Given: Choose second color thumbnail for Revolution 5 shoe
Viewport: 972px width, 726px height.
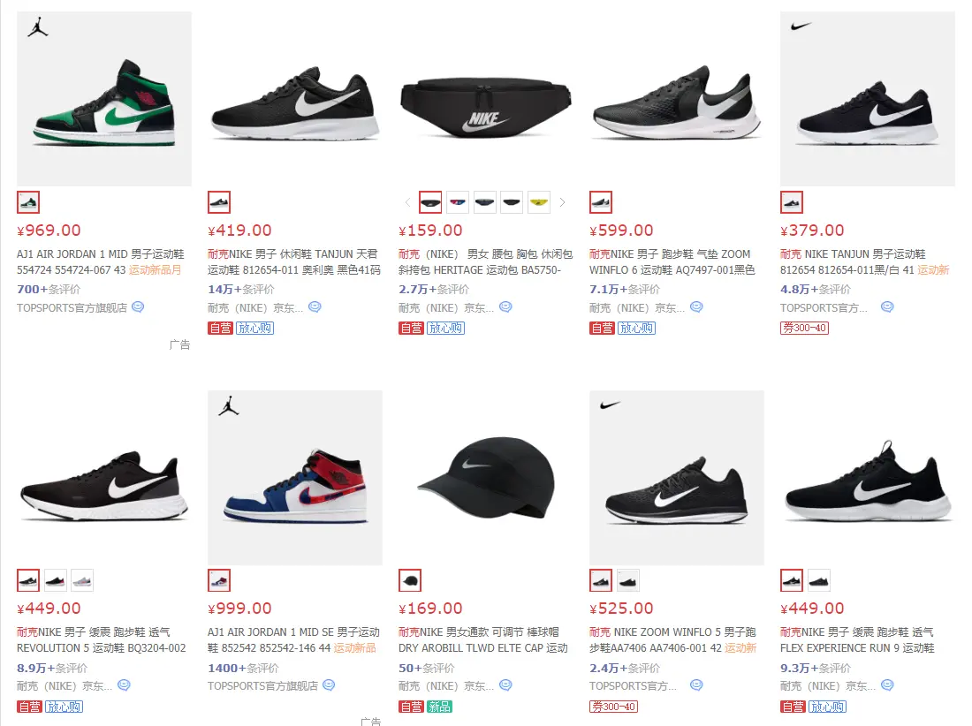Looking at the screenshot, I should click(55, 580).
